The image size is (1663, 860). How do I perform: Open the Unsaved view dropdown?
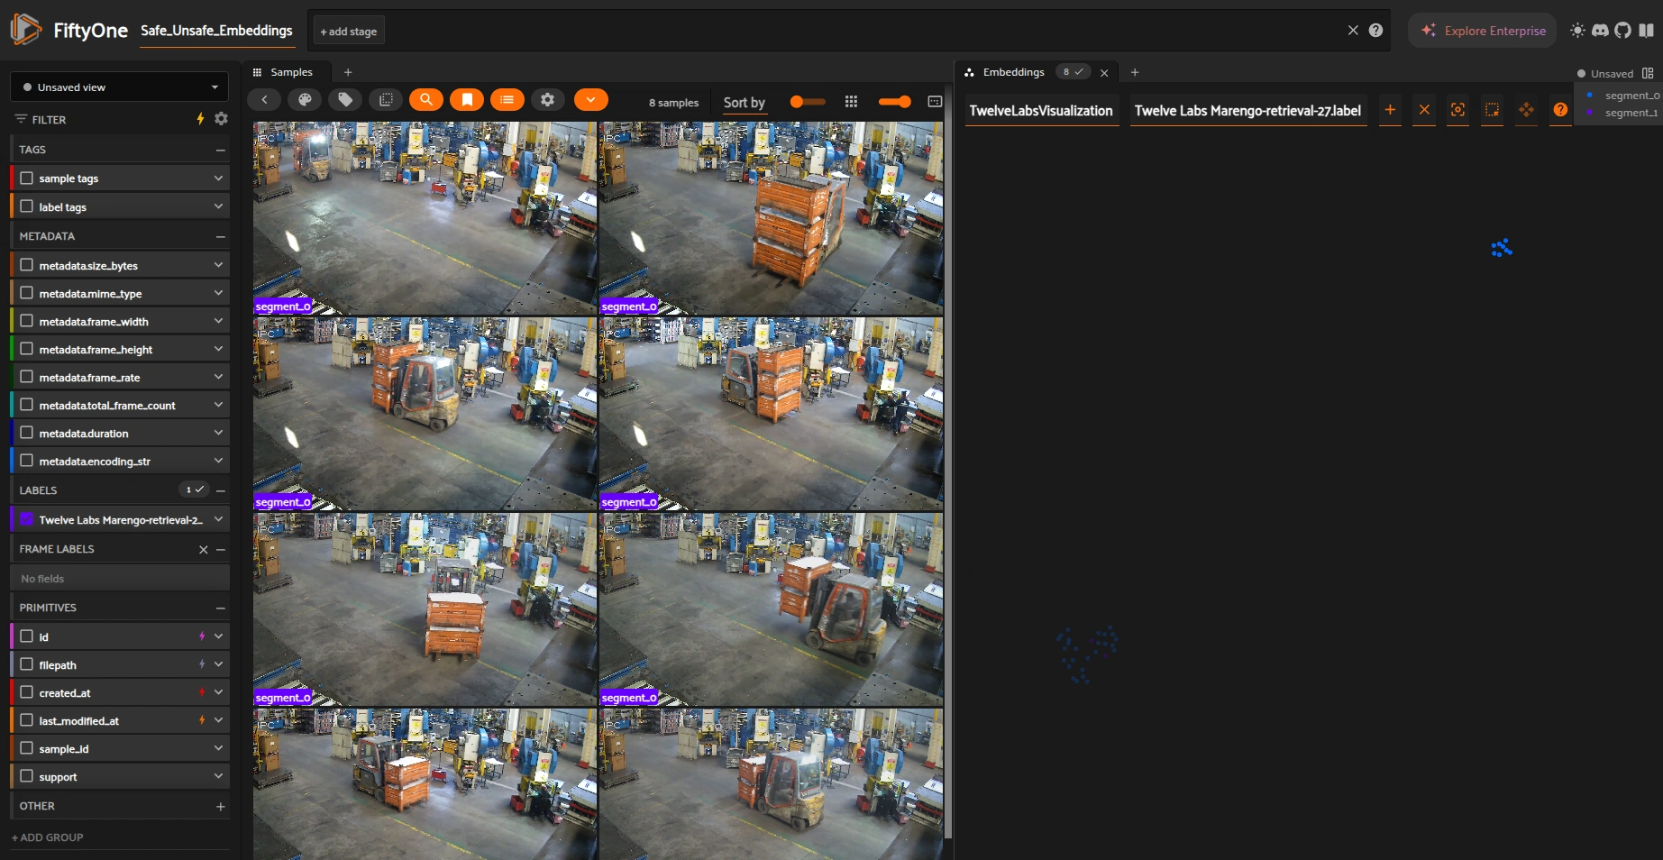[119, 87]
